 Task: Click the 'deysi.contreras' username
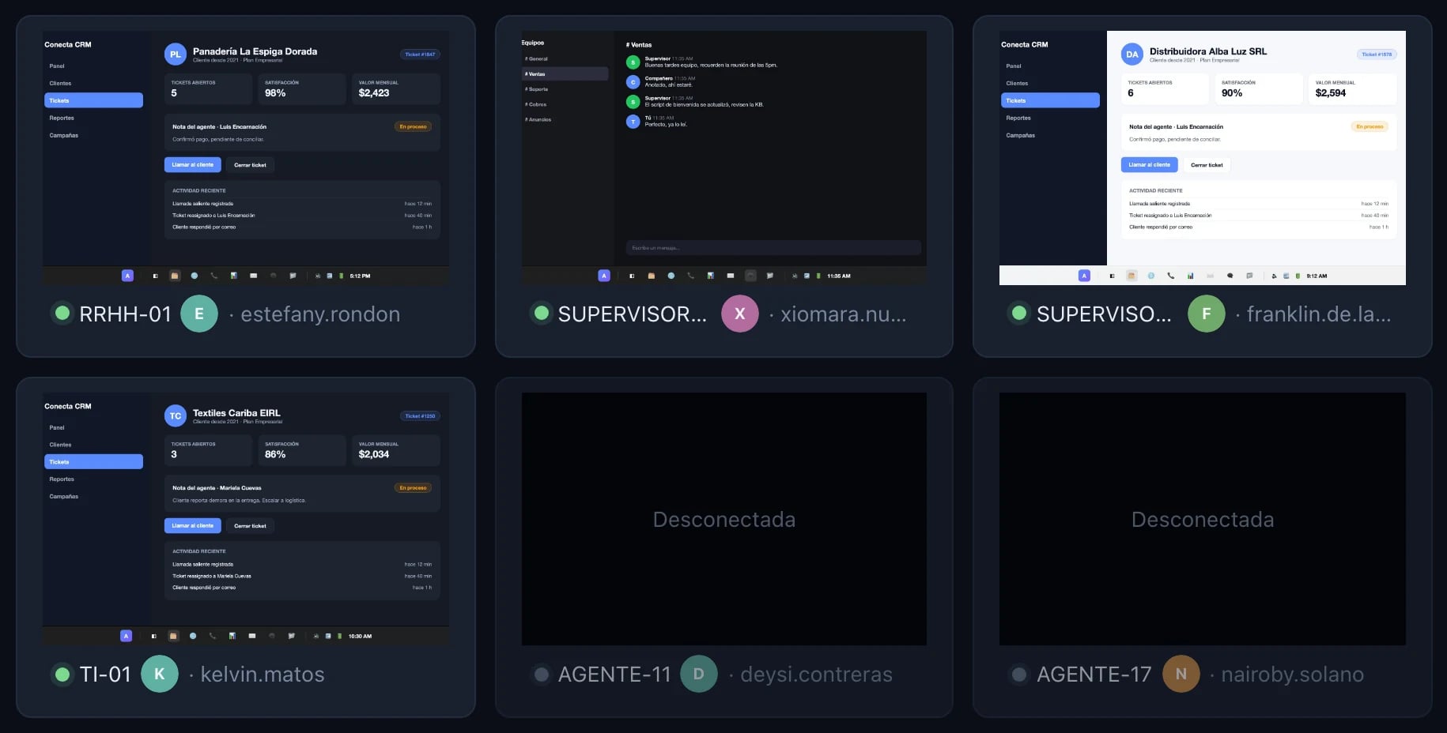pos(816,675)
